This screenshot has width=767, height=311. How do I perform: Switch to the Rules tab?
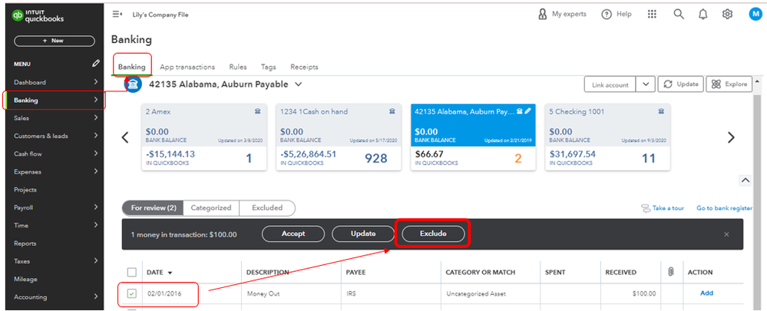(238, 67)
